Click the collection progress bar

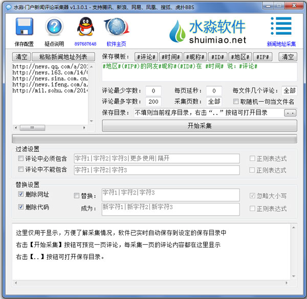tap(155, 139)
